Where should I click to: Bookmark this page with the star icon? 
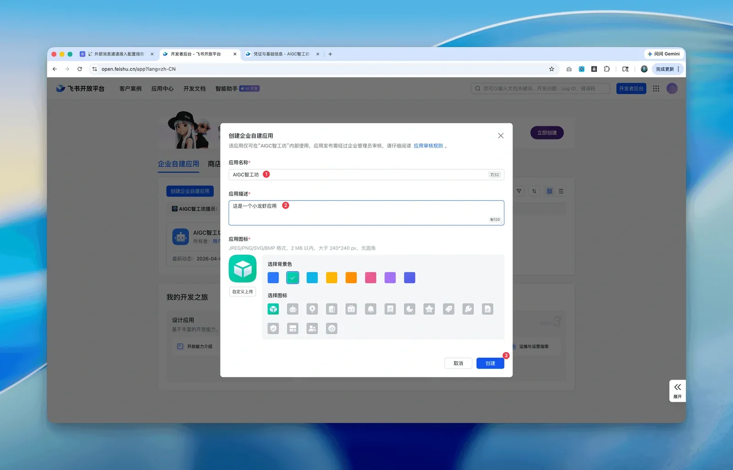[x=552, y=69]
